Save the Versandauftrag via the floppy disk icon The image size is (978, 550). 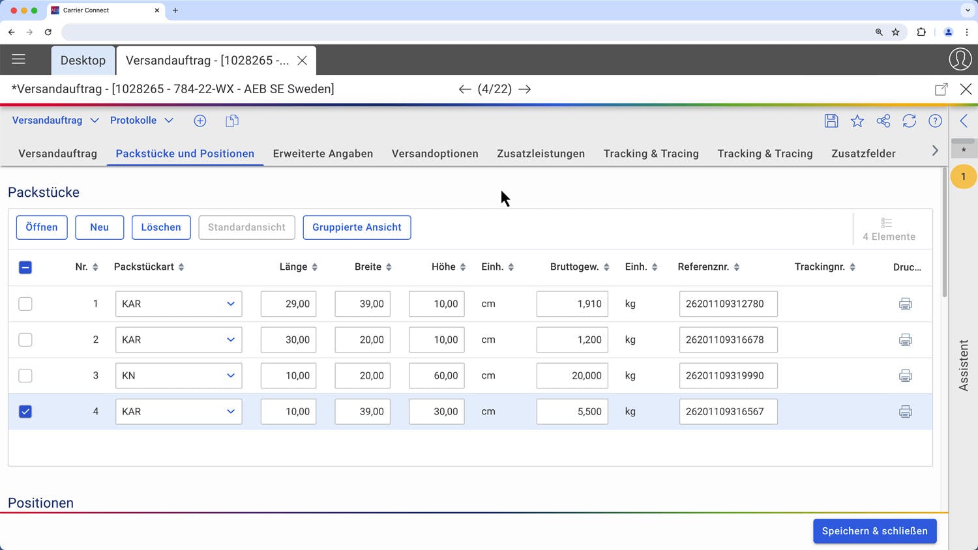(x=831, y=121)
